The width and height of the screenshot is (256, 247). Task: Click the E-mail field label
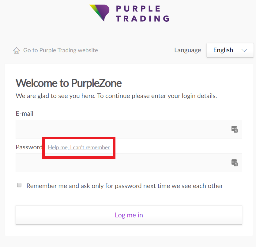(24, 114)
